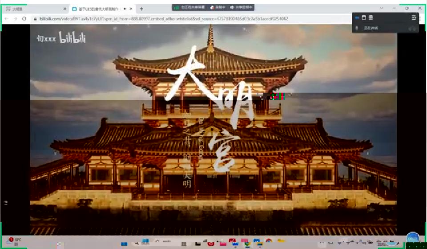The image size is (427, 249).
Task: Click the screen-sharing status indicator 您正在共享屏幕
Action: [x=190, y=8]
